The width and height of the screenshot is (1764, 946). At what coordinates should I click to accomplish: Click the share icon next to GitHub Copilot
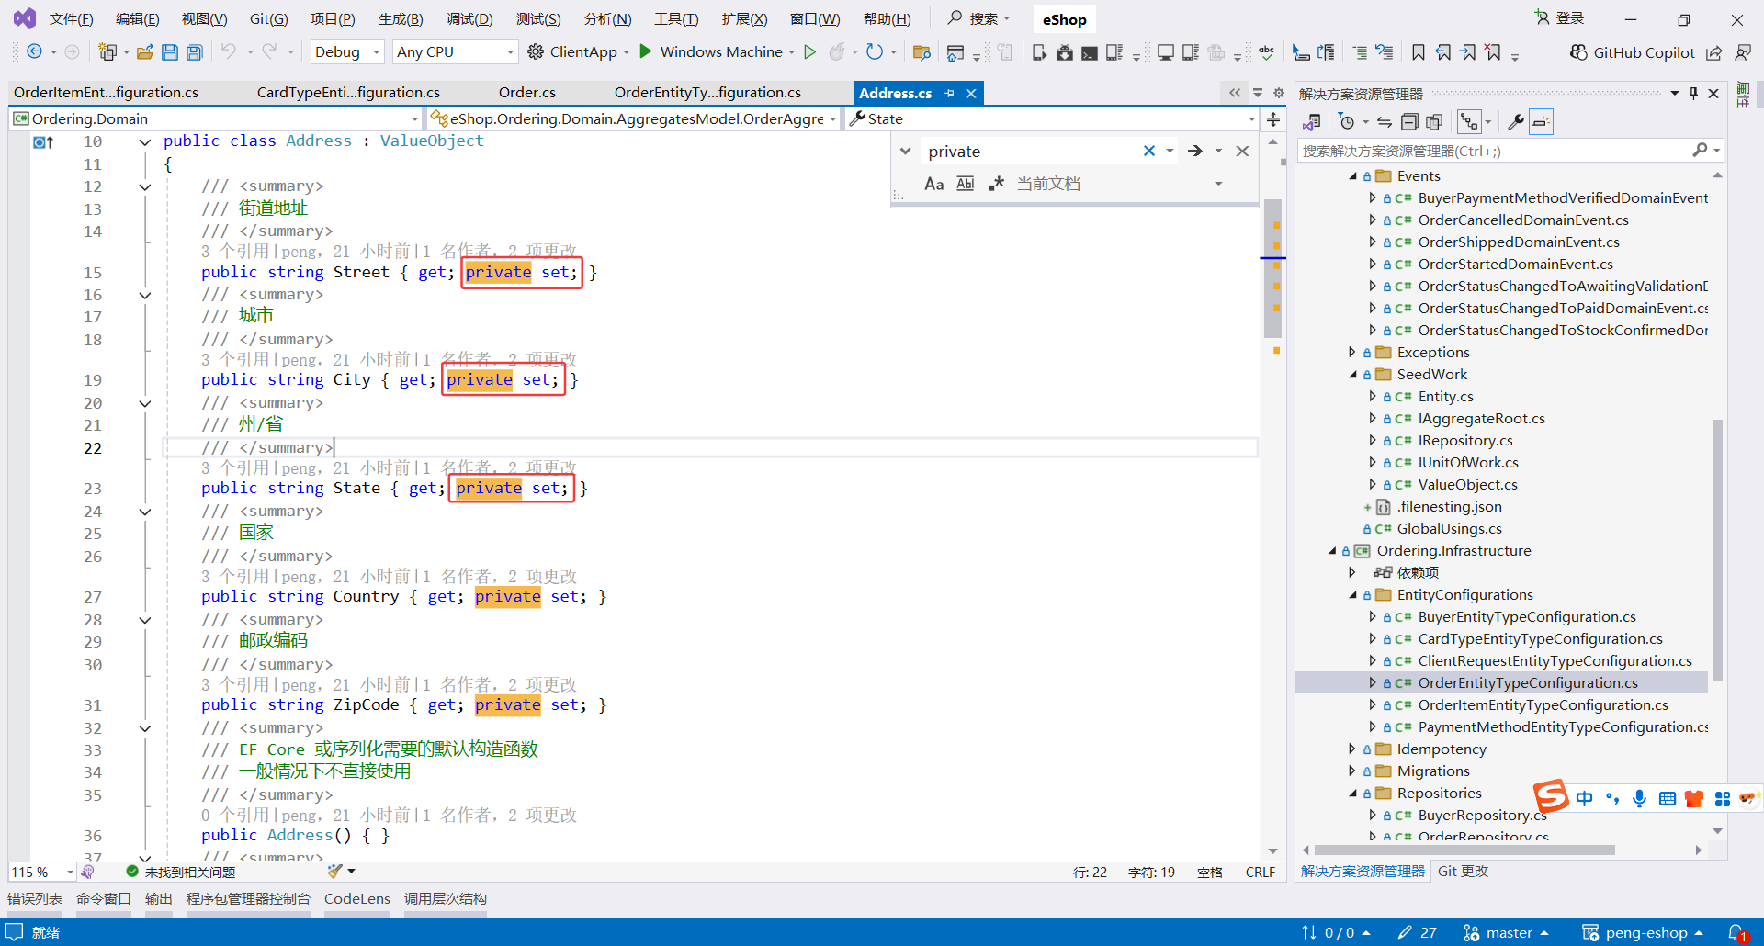coord(1714,52)
